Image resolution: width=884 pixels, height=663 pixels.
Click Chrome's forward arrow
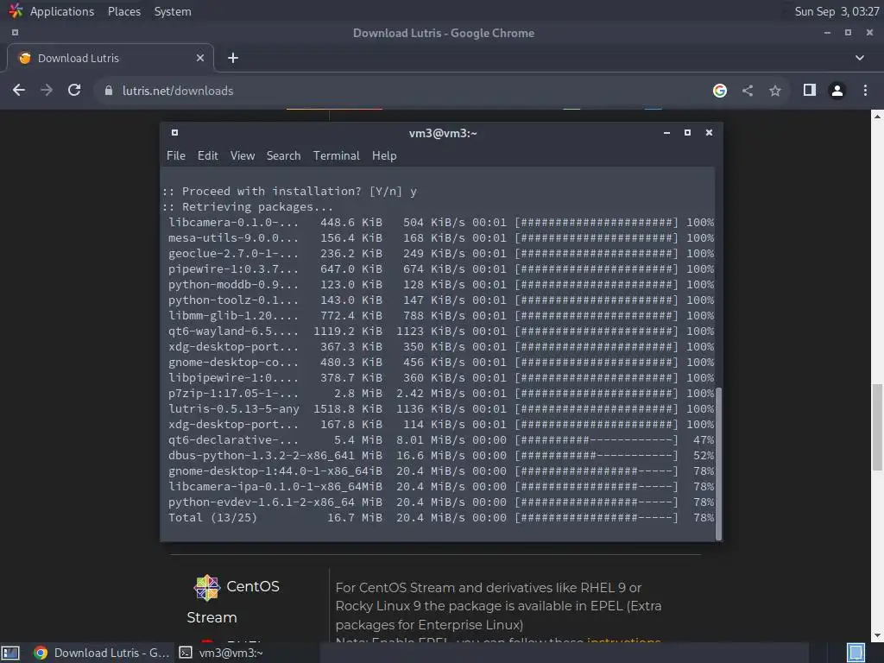47,90
